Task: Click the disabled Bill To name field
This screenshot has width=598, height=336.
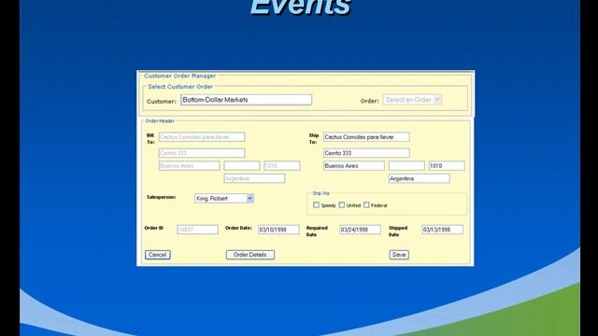Action: [202, 137]
